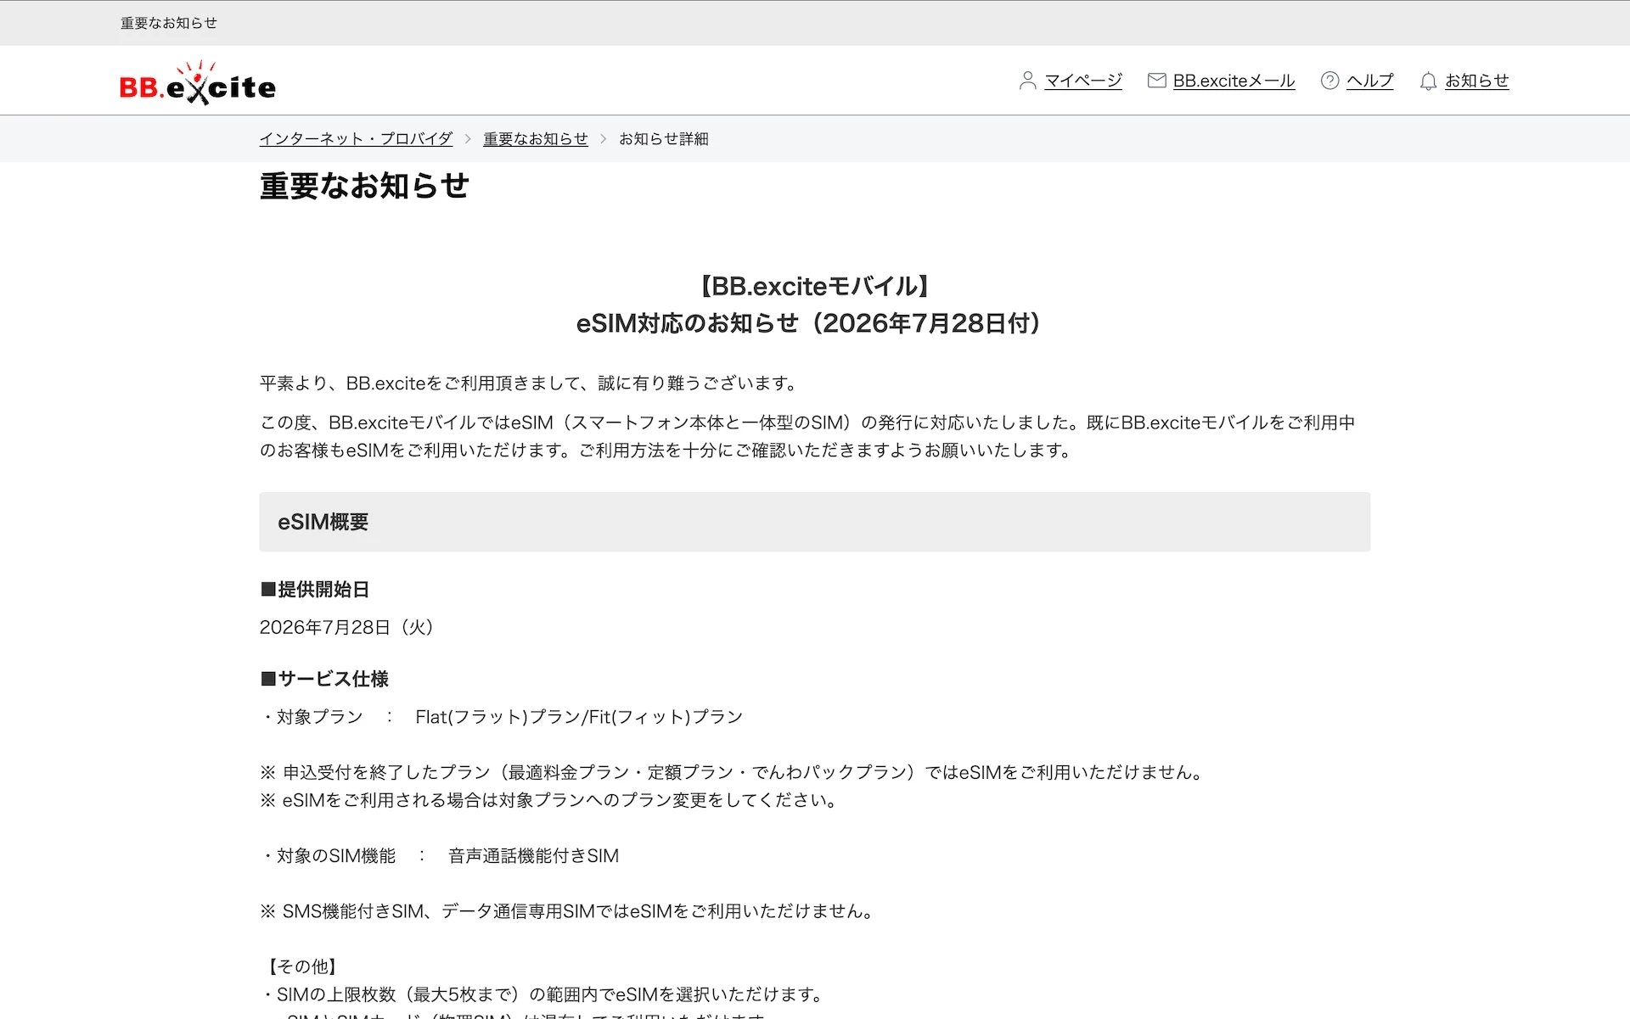
Task: Click the note about 申込受付を終了したプラン
Action: 731,772
